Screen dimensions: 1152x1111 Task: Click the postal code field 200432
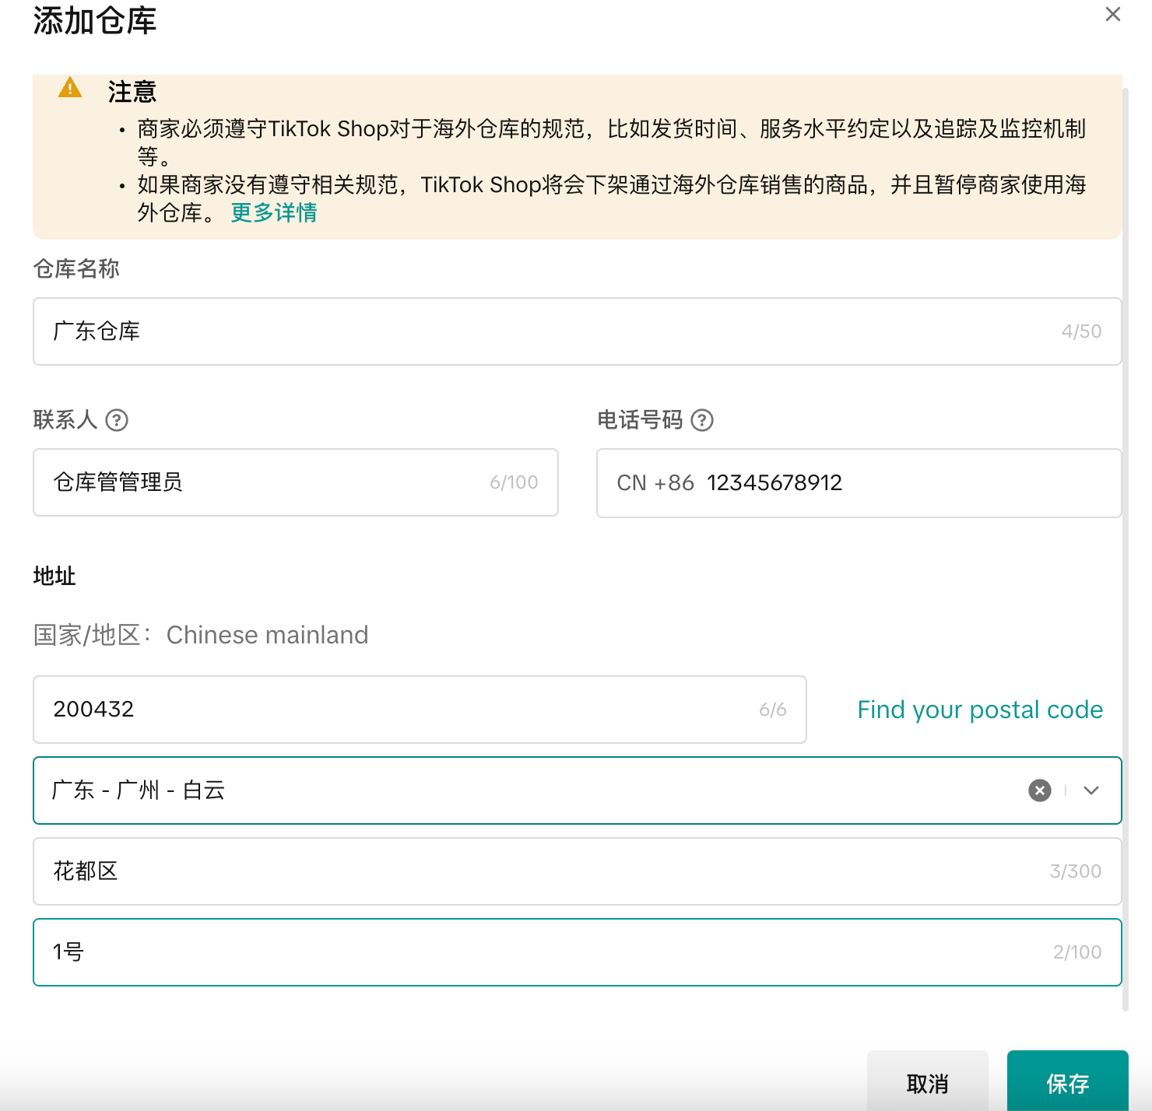point(420,710)
